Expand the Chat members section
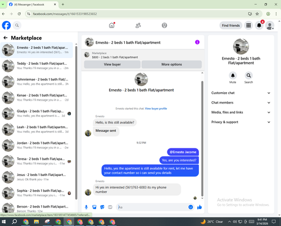The width and height of the screenshot is (281, 226). click(241, 103)
